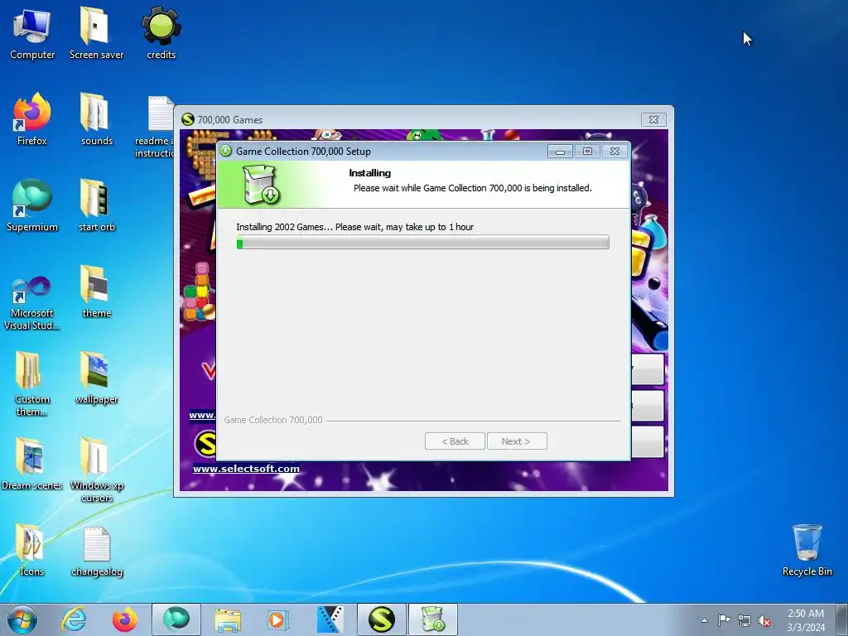848x636 pixels.
Task: Click the Setup title bar installer icon
Action: (225, 151)
